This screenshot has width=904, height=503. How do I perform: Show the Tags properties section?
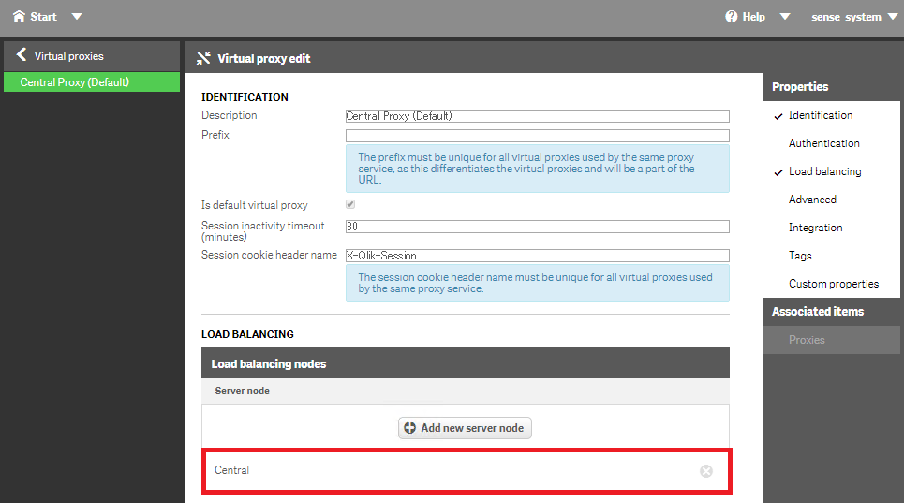click(800, 256)
